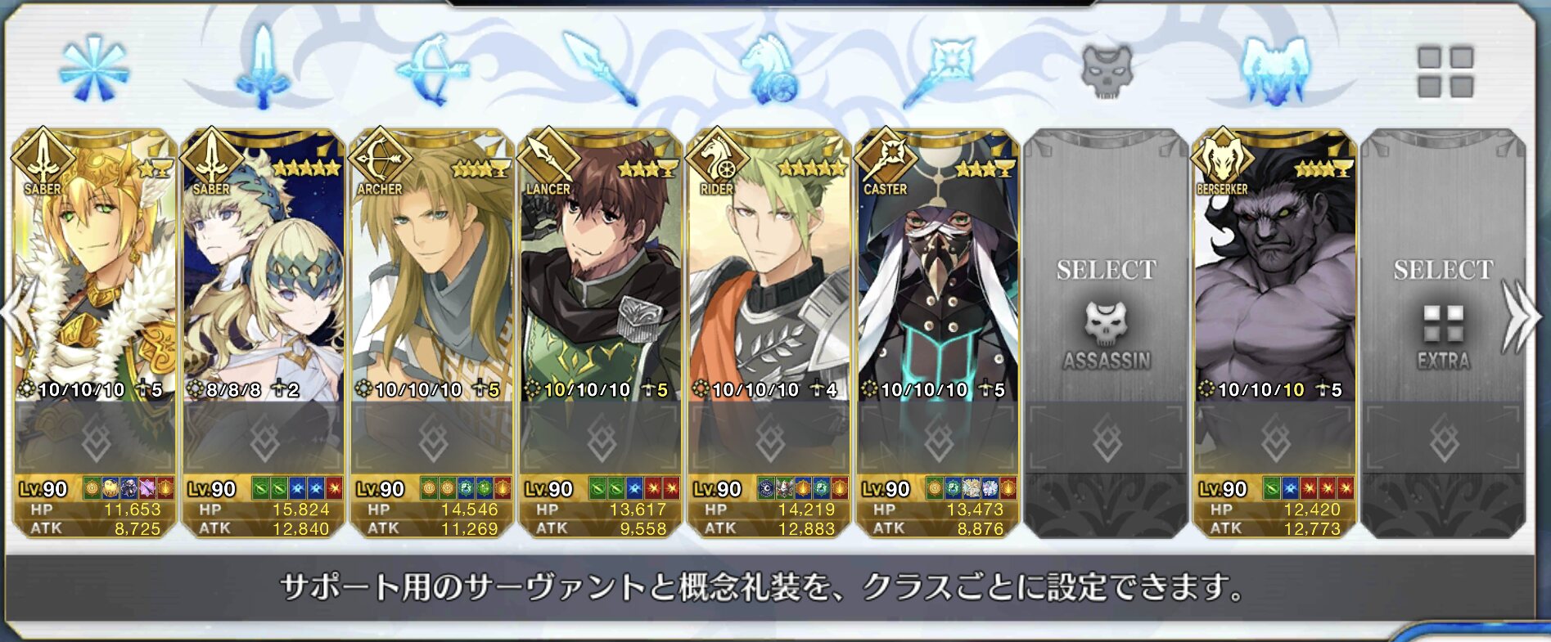Image resolution: width=1551 pixels, height=642 pixels.
Task: Open the Lancer servant card
Action: tap(601, 334)
